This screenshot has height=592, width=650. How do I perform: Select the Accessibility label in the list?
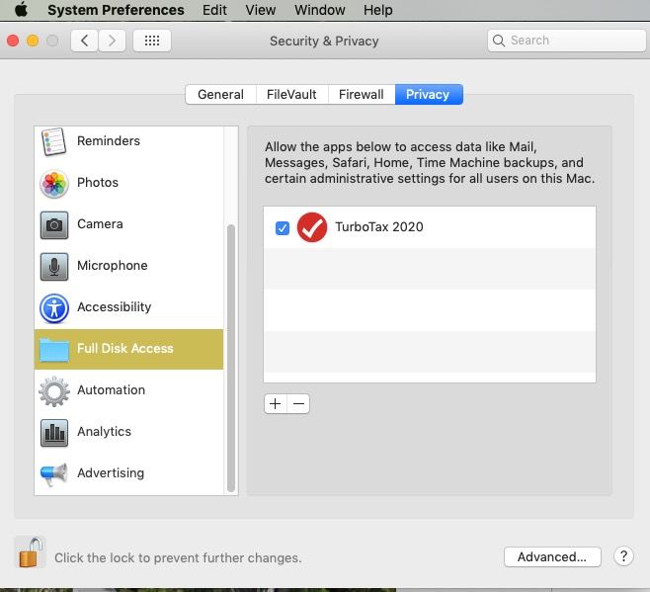tap(115, 307)
